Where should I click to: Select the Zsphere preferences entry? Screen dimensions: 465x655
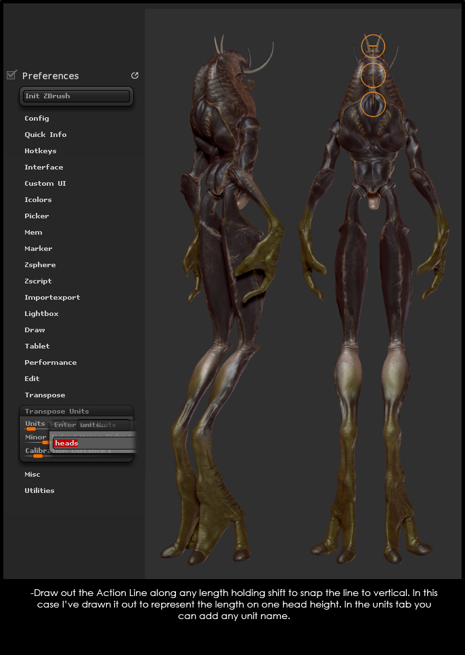40,265
